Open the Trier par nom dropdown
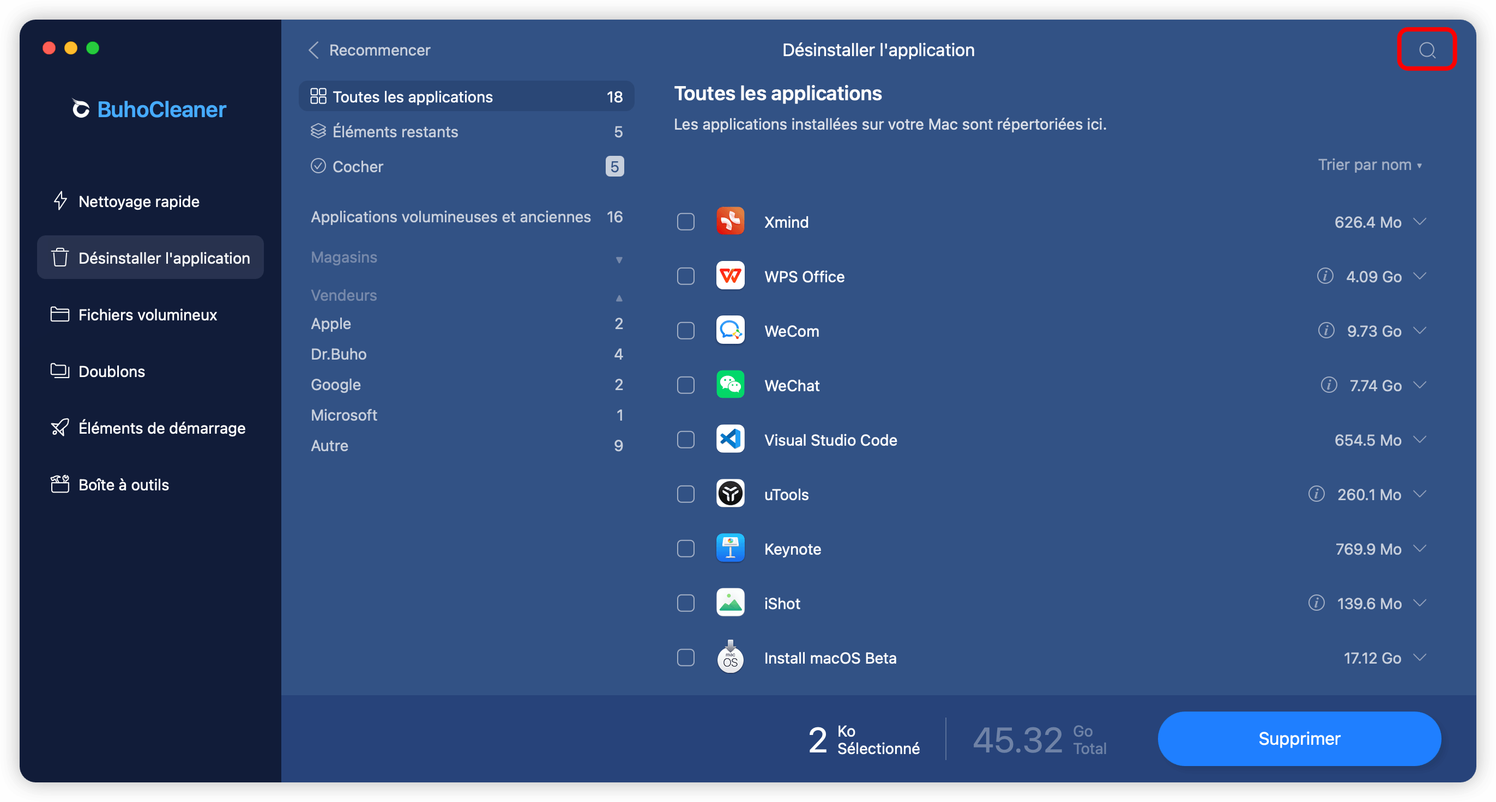Image resolution: width=1496 pixels, height=802 pixels. (1370, 165)
